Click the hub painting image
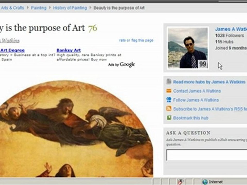Viewport: 247px width, 185px height. [76, 129]
